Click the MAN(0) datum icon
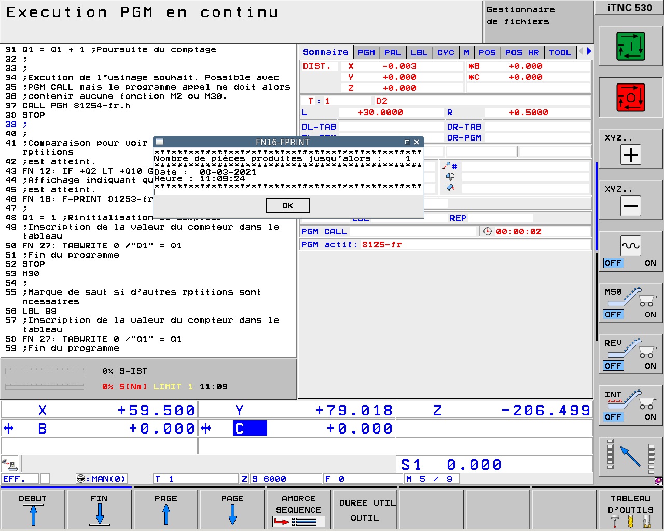 tap(80, 479)
